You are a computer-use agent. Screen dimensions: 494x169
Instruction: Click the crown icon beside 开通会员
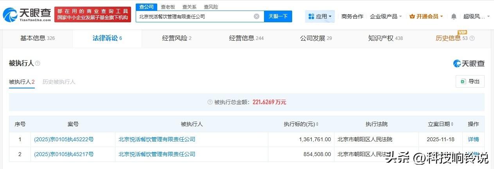pyautogui.click(x=412, y=16)
